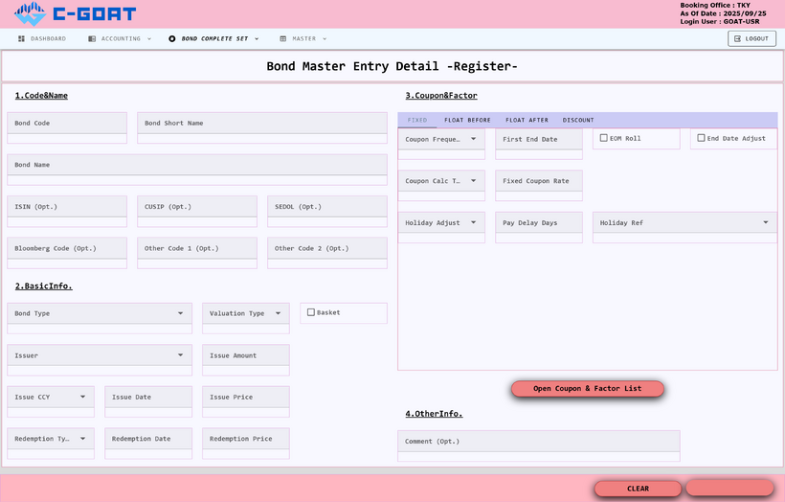Expand the Coupon Frequency dropdown

pyautogui.click(x=473, y=139)
